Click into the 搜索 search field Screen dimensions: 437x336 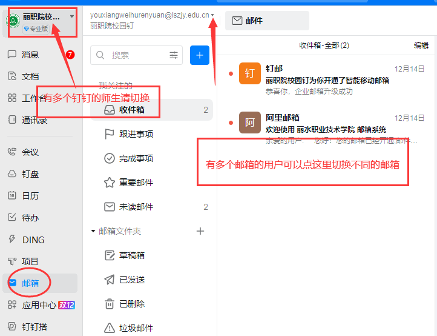coord(137,55)
